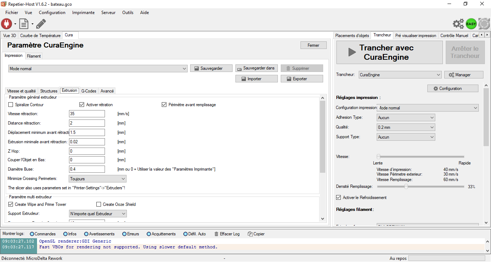Switch to Contrôle Manuel tab
The image size is (491, 262).
point(454,36)
